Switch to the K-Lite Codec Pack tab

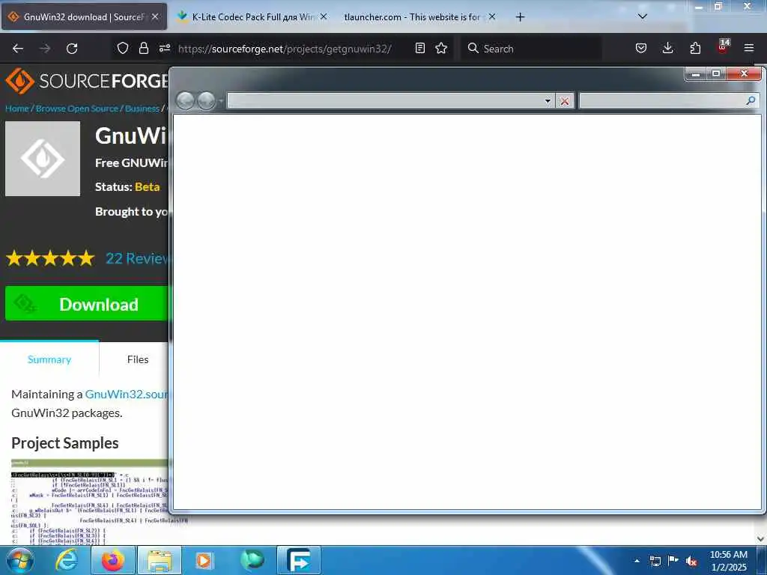click(252, 17)
